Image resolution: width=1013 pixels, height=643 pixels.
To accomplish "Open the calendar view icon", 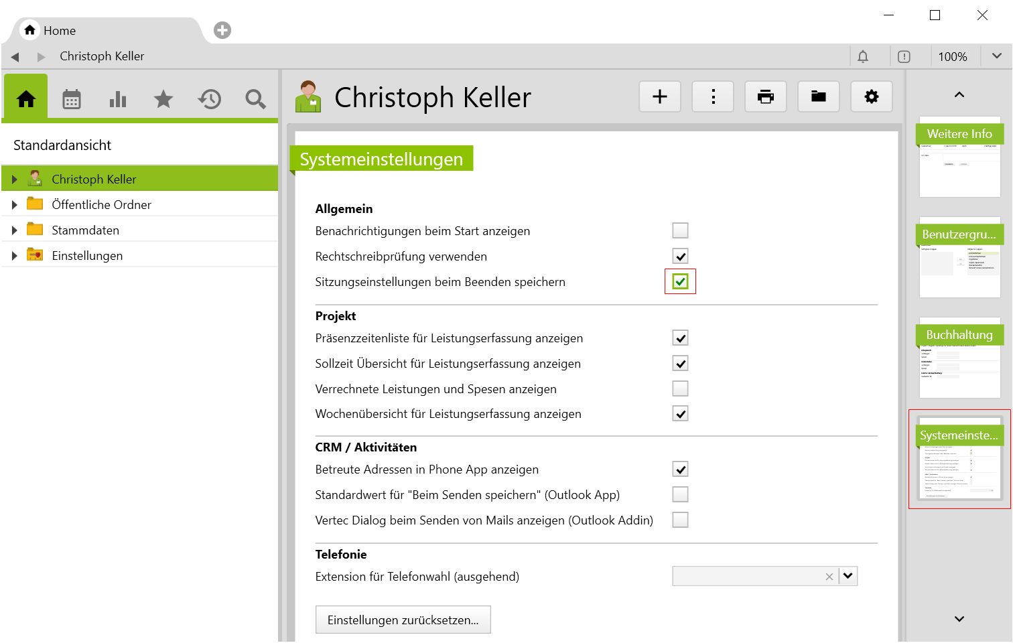I will (x=72, y=99).
